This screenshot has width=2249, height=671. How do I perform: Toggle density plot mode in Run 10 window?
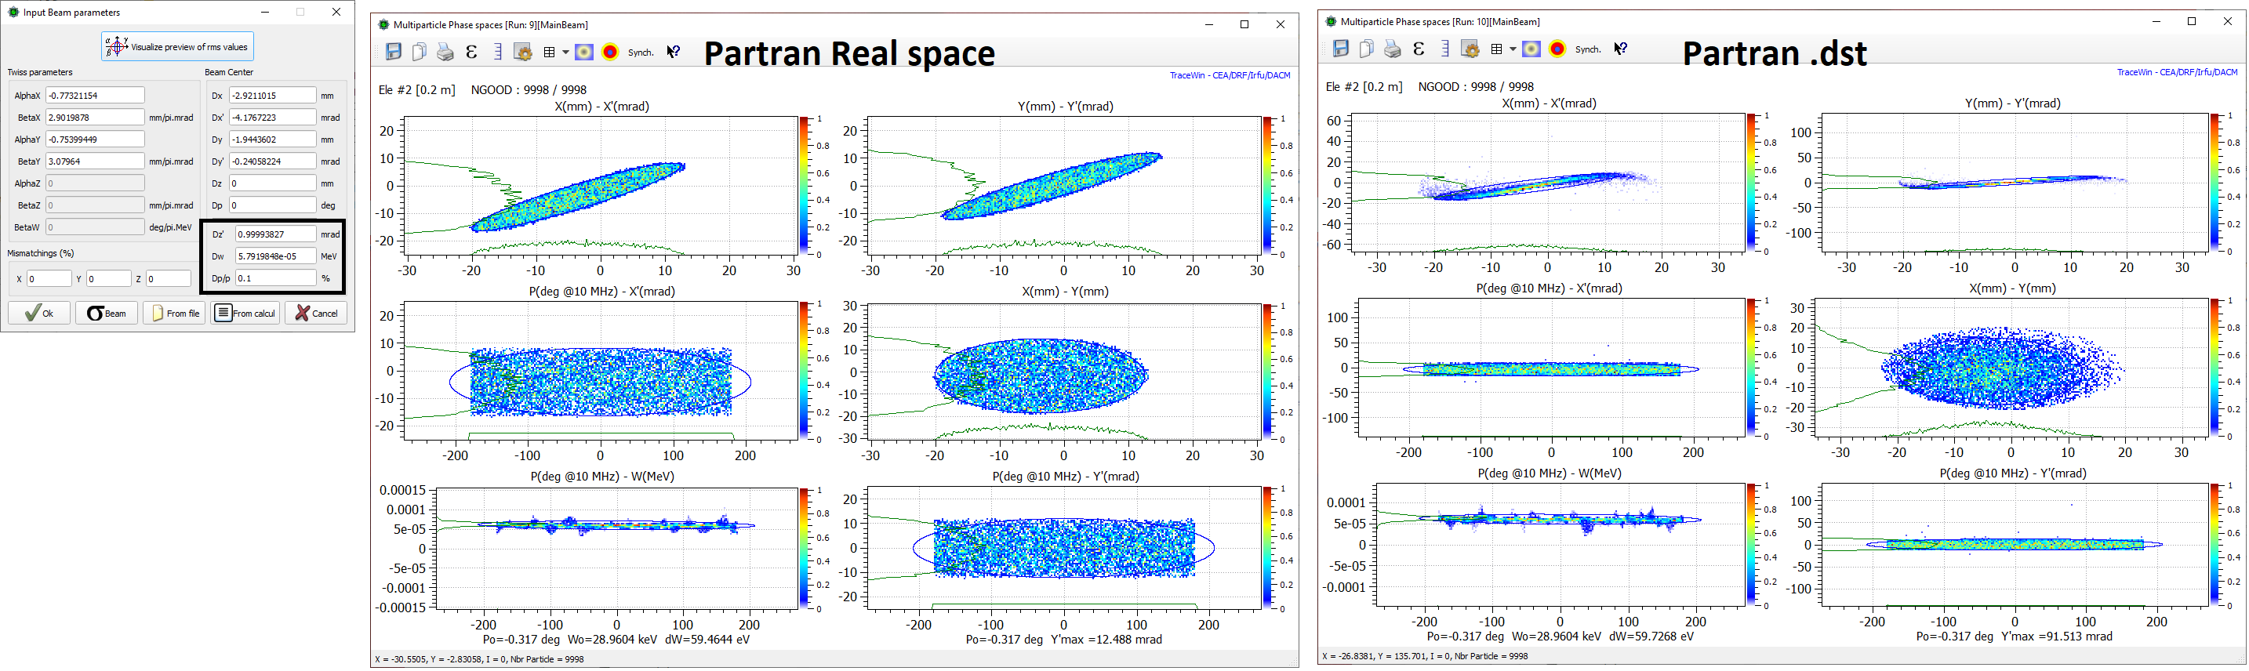point(1531,49)
